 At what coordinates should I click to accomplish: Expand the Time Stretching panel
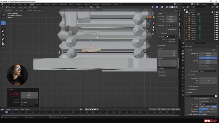coord(193,86)
